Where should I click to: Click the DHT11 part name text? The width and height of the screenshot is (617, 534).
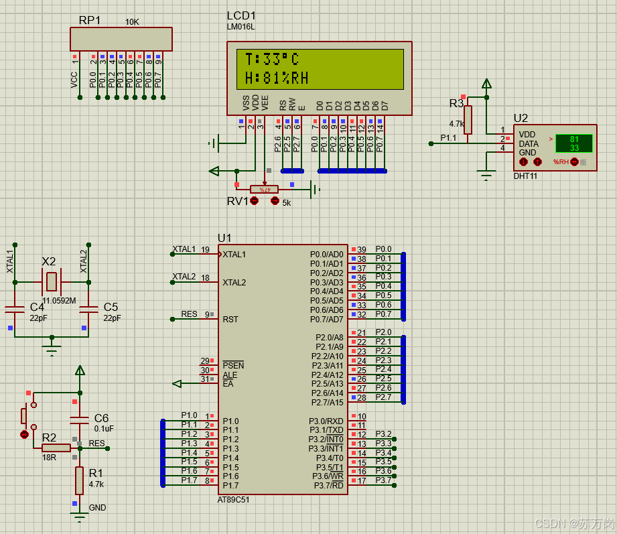pos(525,176)
